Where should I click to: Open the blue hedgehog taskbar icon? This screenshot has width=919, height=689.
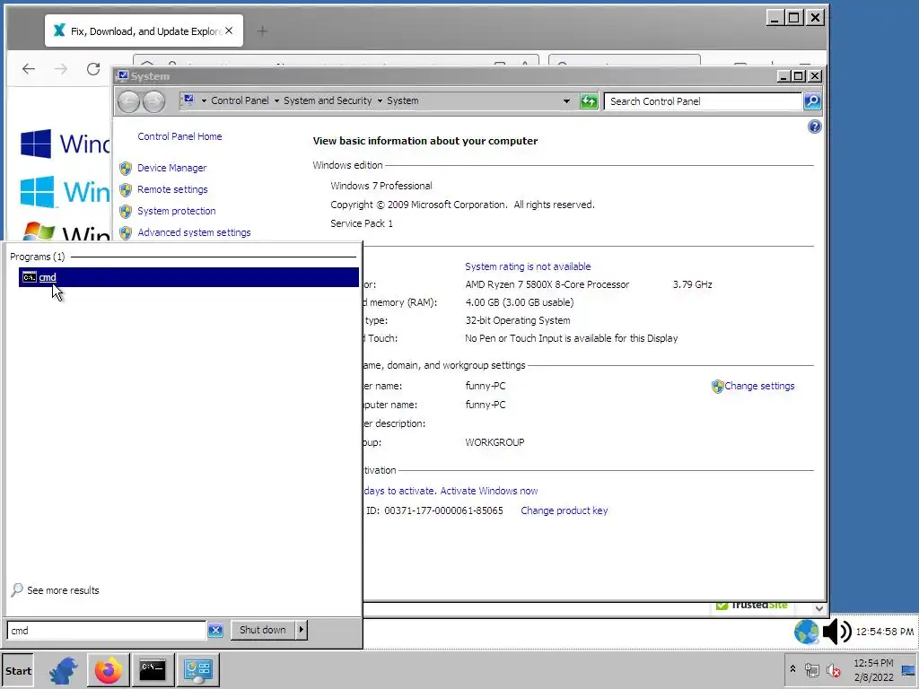point(64,670)
